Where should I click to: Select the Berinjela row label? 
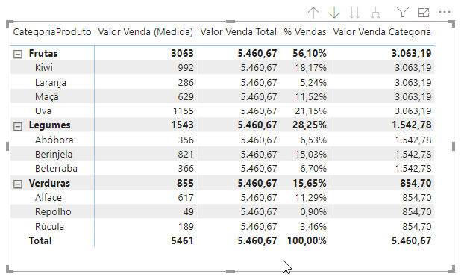(x=54, y=155)
